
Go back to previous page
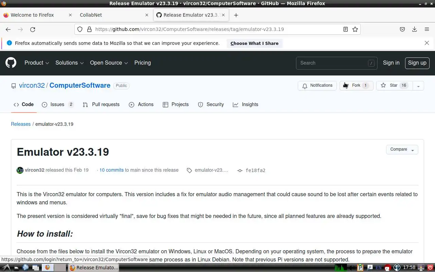pos(8,29)
